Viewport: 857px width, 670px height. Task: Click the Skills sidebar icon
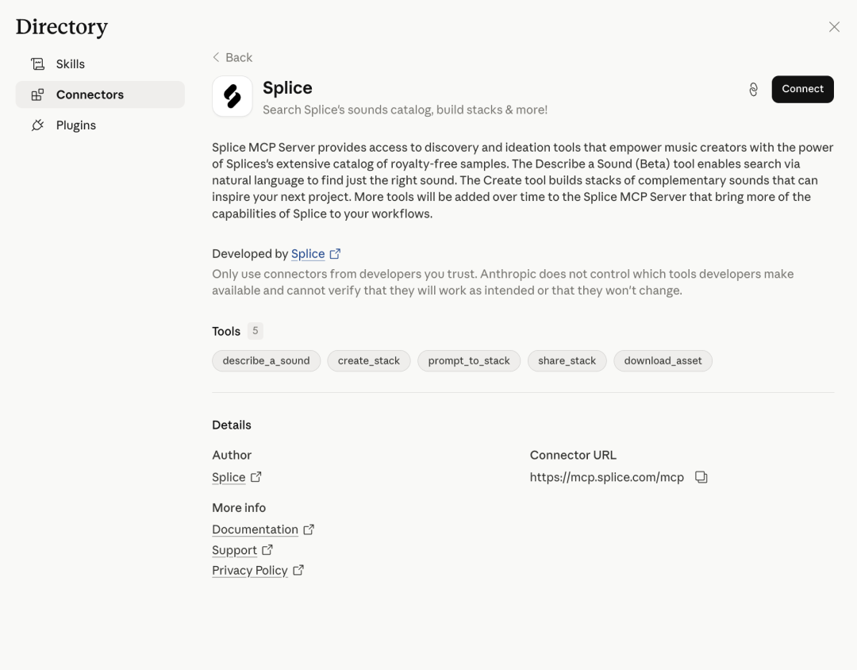37,64
